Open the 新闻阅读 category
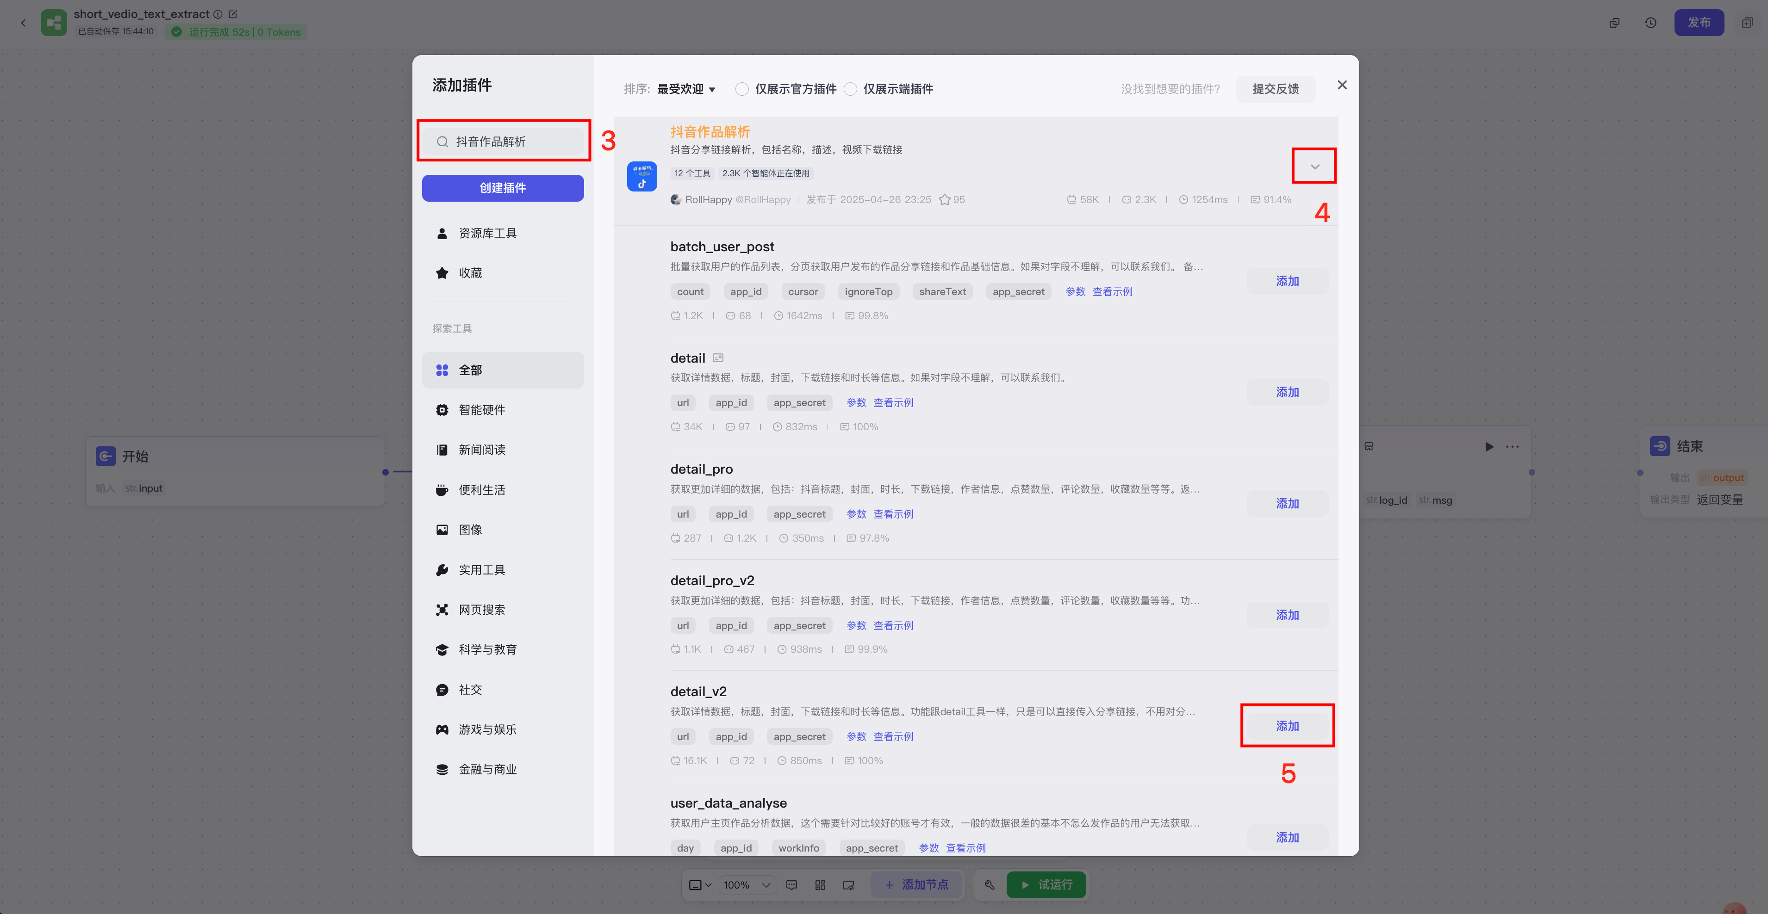The image size is (1768, 914). click(502, 450)
